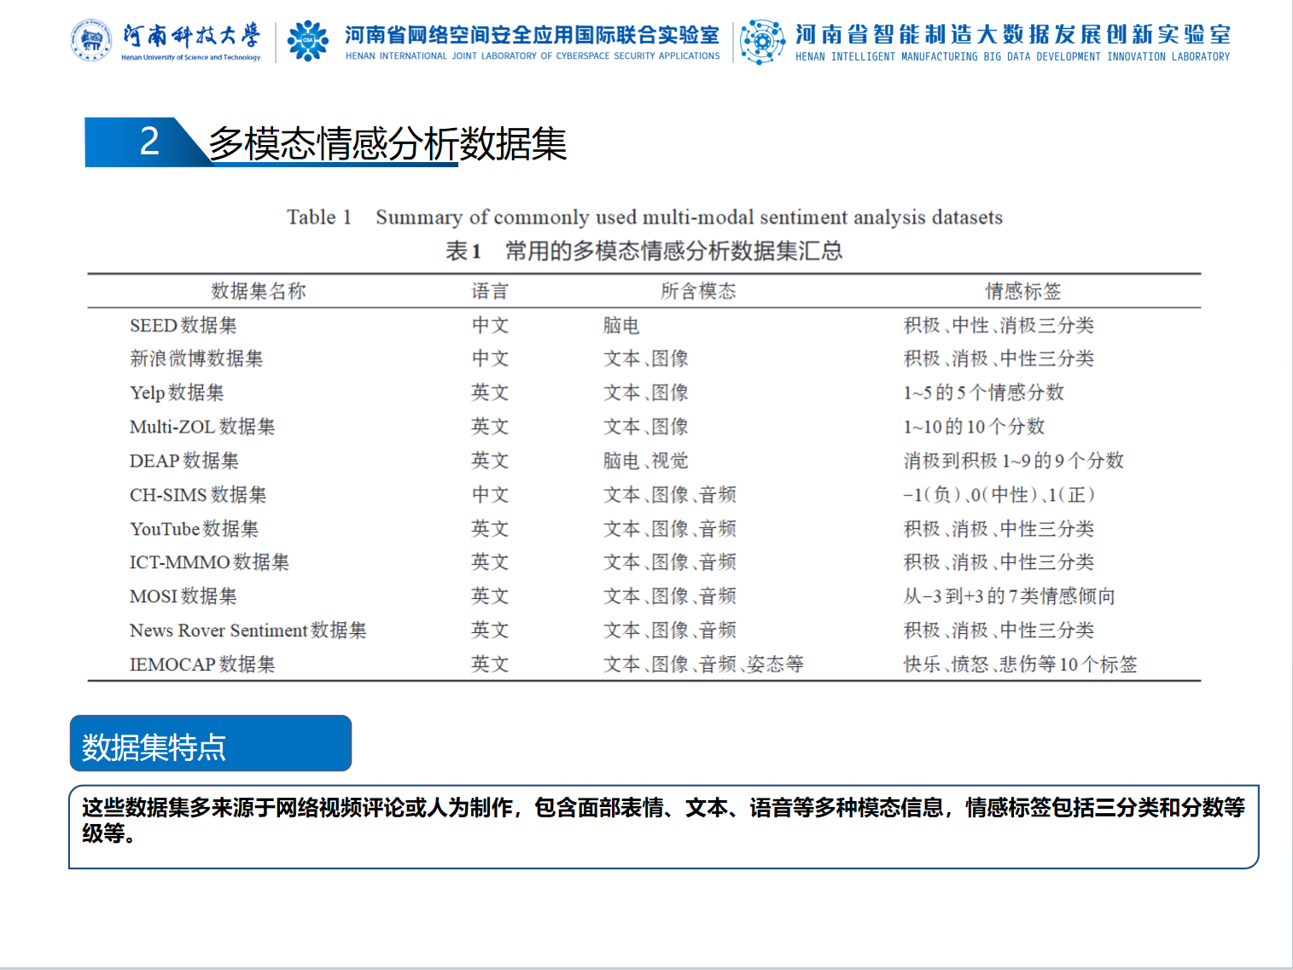Click the summary paragraph starting 这些数据集多来源于
This screenshot has width=1293, height=970.
tap(663, 820)
